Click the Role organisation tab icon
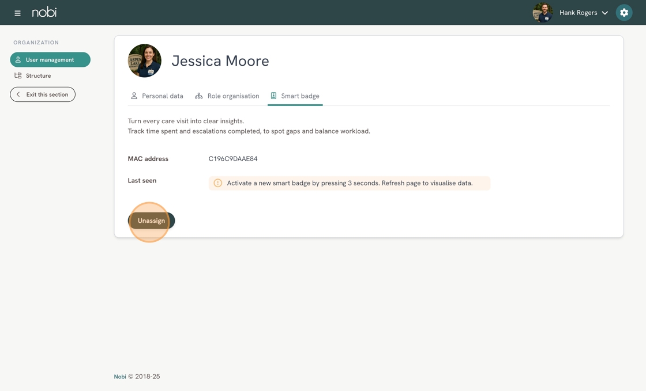Screen dimensions: 646x391 tap(198, 96)
